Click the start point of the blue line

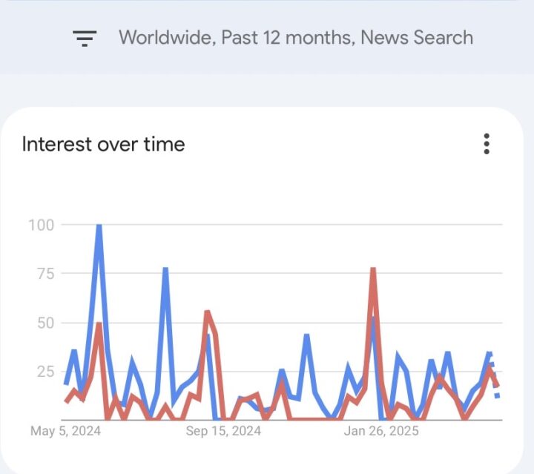click(x=66, y=384)
